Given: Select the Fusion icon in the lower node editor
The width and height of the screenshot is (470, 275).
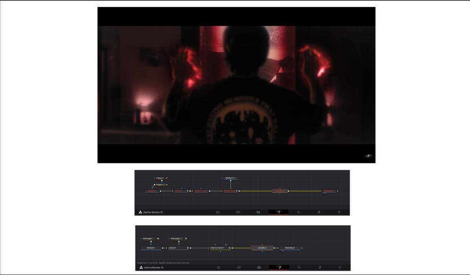Looking at the screenshot, I should (x=279, y=267).
